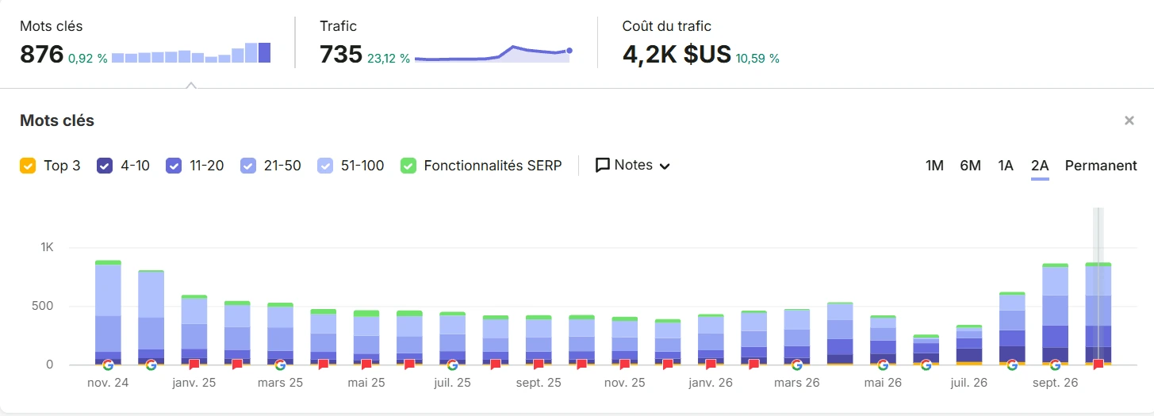1154x416 pixels.
Task: Expand the Notes dropdown
Action: coord(633,166)
